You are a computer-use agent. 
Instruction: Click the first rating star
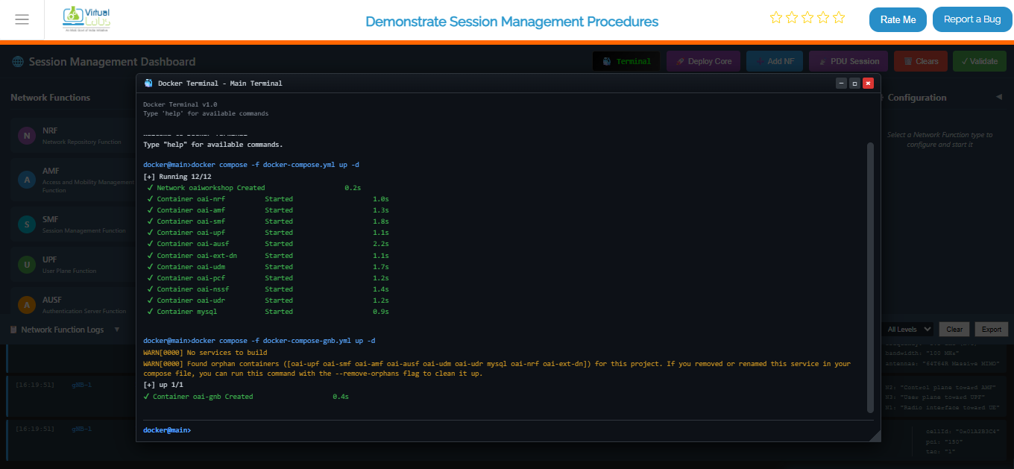coord(776,18)
